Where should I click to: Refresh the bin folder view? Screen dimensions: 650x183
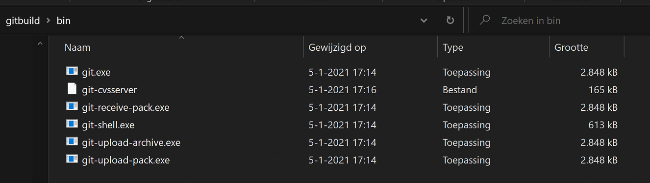click(450, 20)
